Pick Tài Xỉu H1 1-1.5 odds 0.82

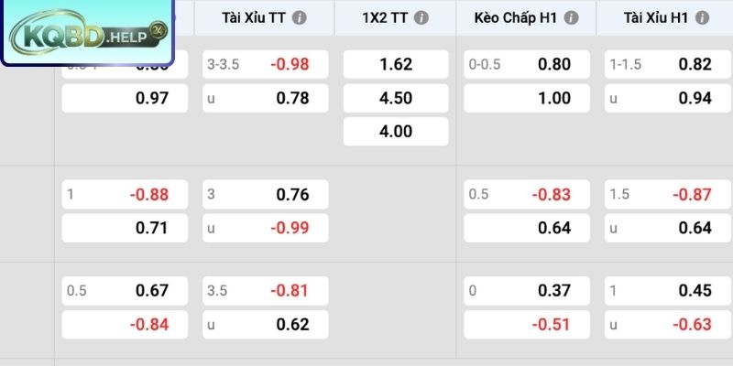[x=669, y=64]
